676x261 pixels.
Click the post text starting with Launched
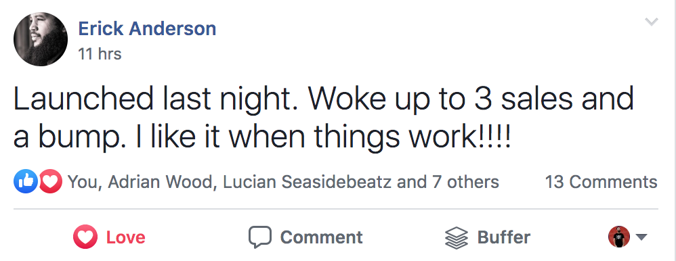pos(324,117)
